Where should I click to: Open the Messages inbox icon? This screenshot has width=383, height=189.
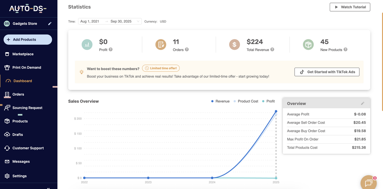pos(7,161)
